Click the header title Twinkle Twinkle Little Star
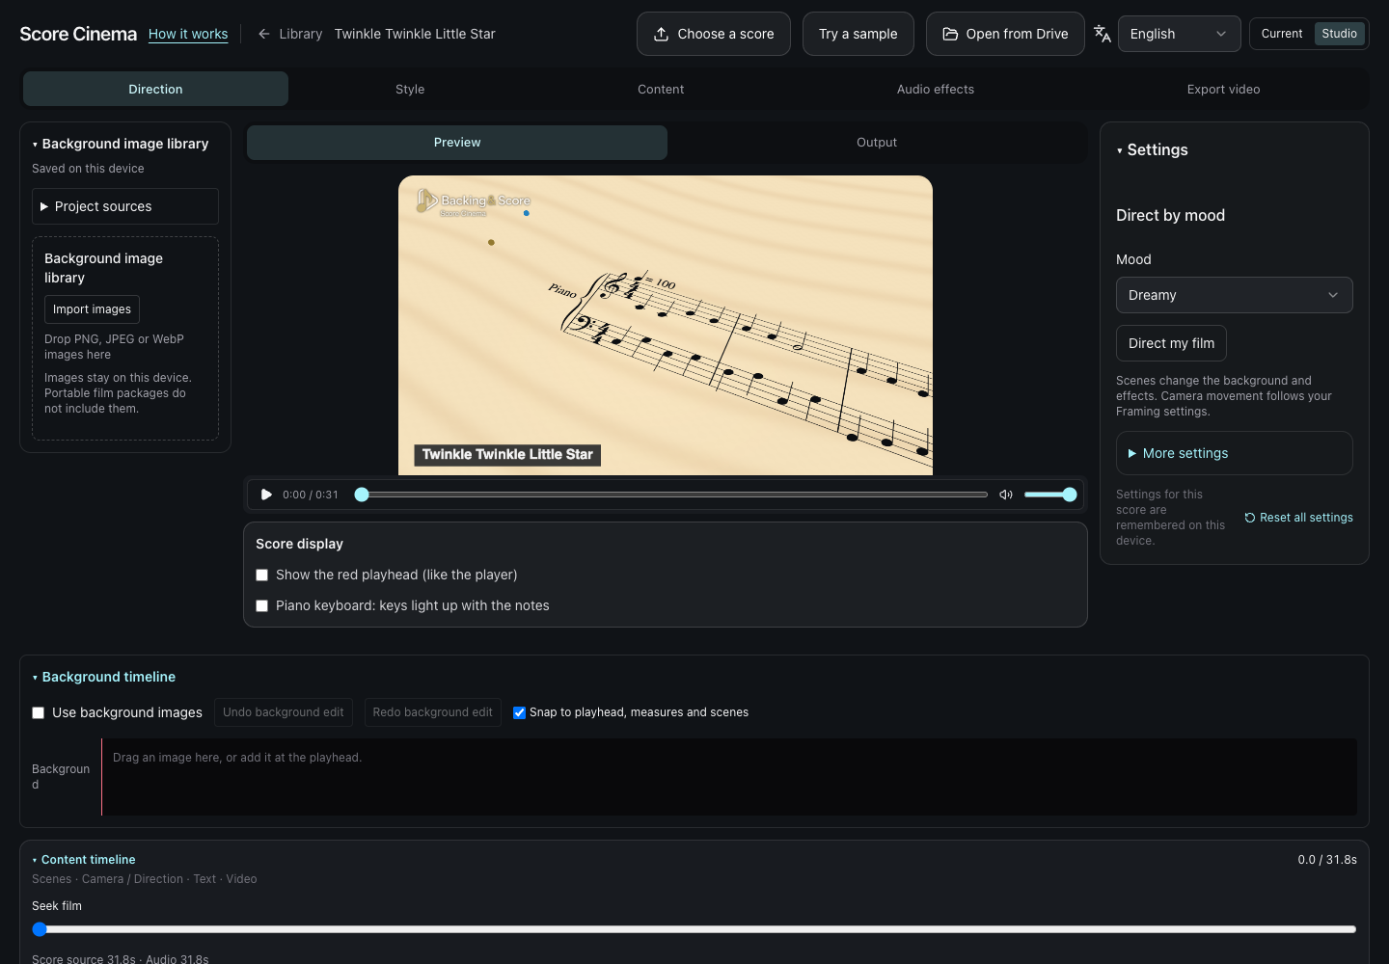The width and height of the screenshot is (1389, 964). [415, 34]
